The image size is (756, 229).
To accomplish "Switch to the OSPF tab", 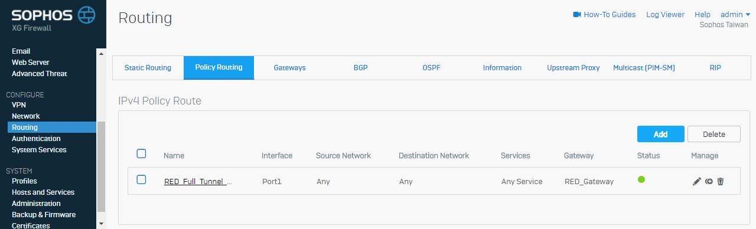I will point(431,68).
